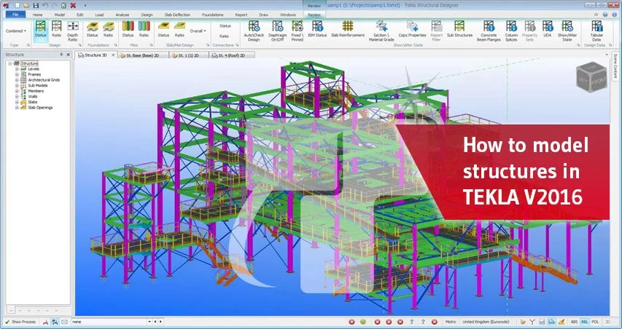Expand the Levels tree node
This screenshot has height=329, width=622.
point(17,69)
